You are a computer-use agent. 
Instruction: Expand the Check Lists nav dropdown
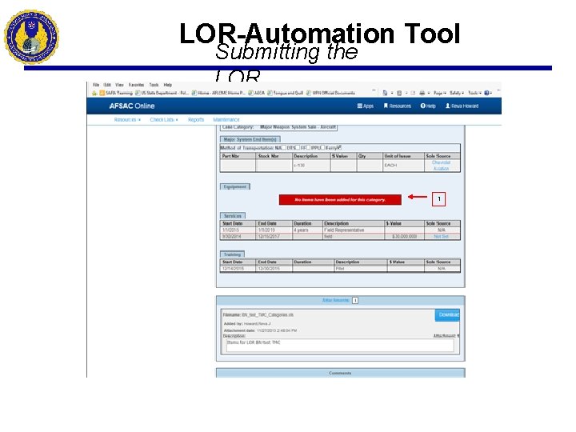164,120
